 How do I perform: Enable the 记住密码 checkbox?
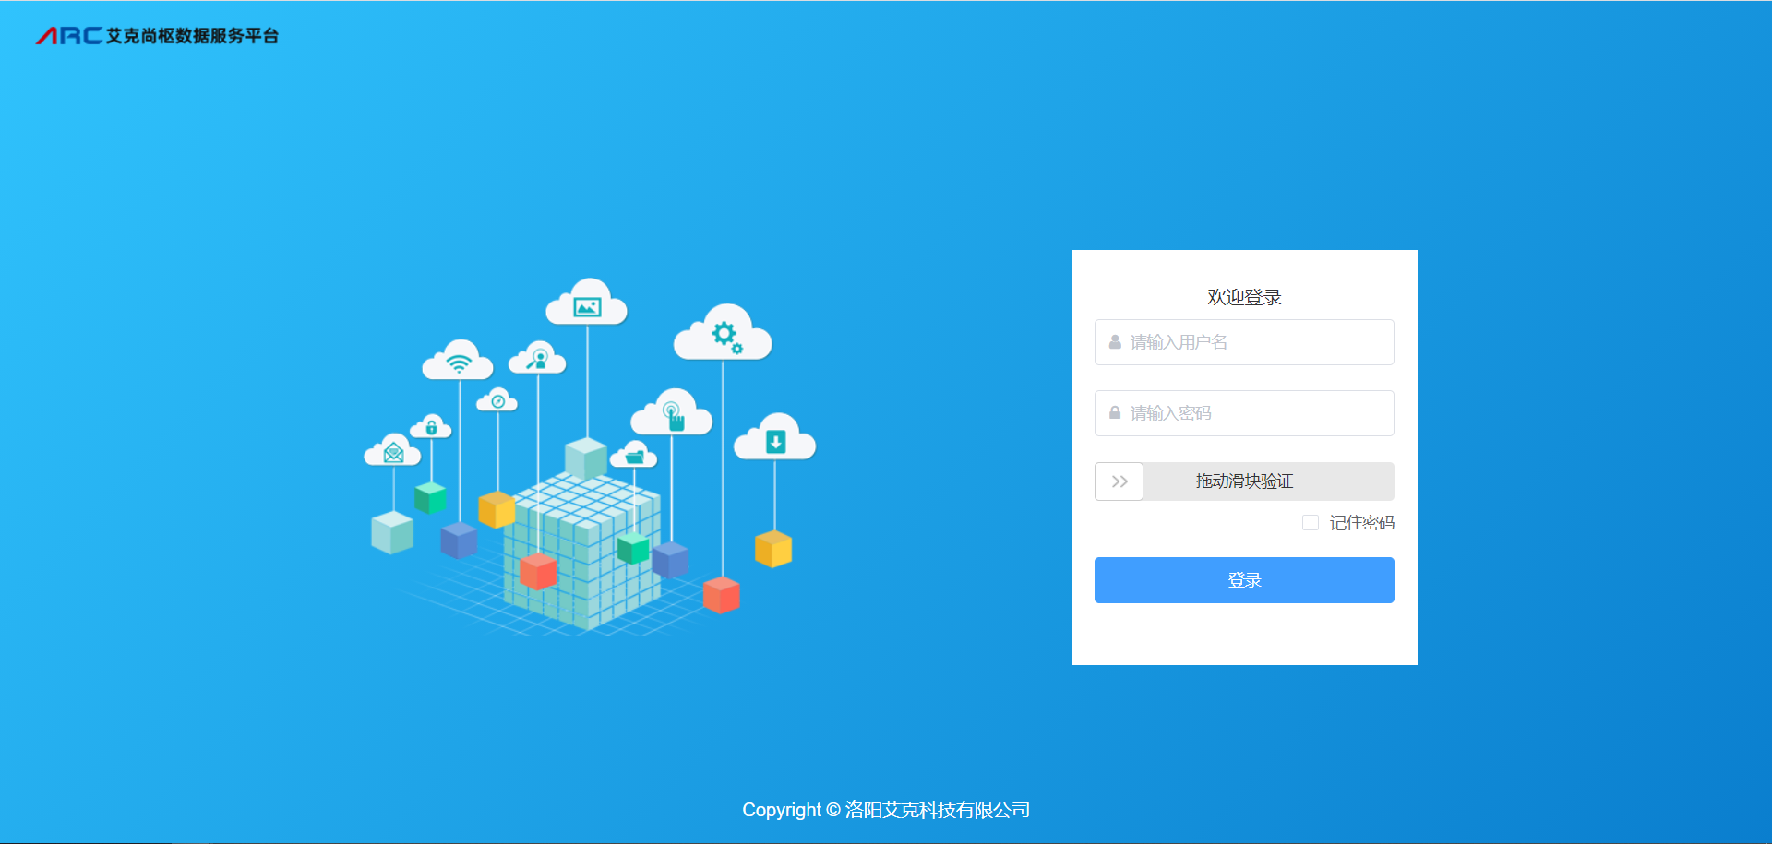[1311, 523]
